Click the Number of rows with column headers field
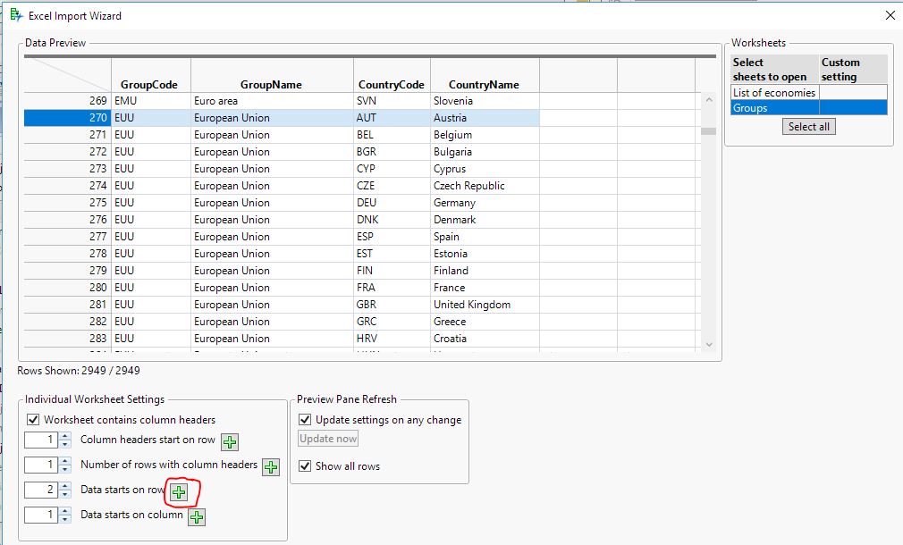 click(x=41, y=465)
